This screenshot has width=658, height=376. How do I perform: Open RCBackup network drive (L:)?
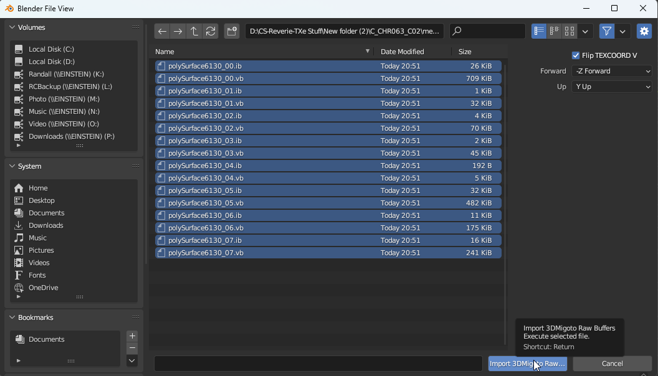(x=74, y=87)
